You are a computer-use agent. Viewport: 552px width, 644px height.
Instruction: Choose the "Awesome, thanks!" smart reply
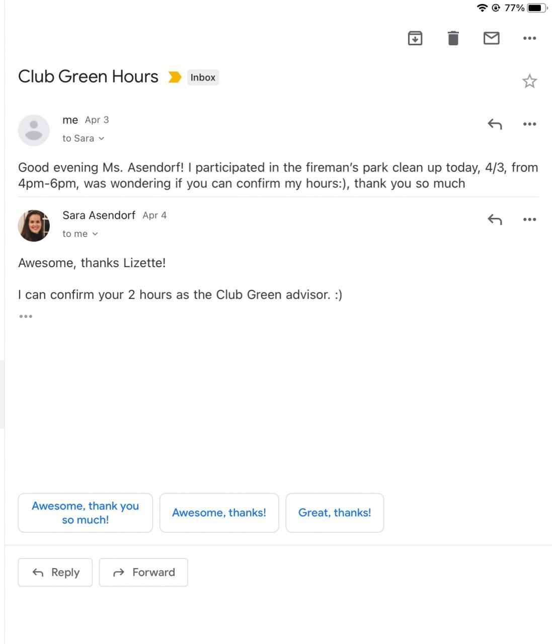pos(219,513)
